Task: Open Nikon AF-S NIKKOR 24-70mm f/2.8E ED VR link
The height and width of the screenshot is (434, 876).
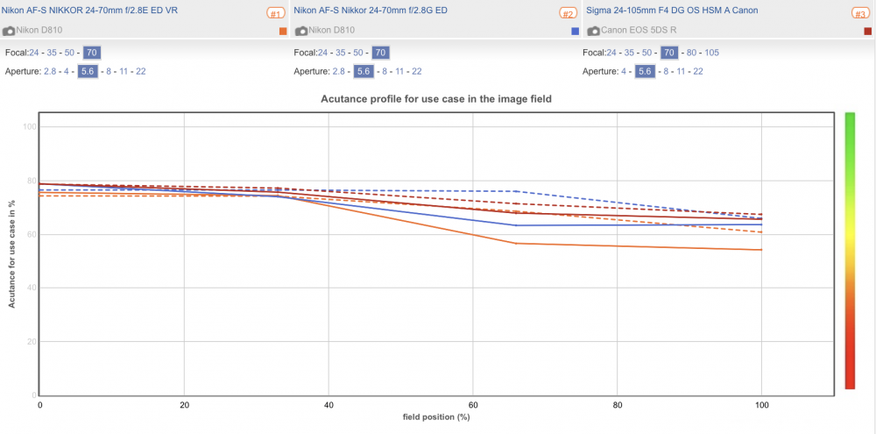Action: [x=89, y=10]
